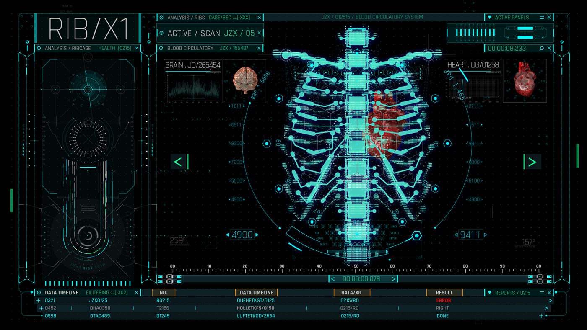Click the timeline handle at the right end of the timecode bar

(x=539, y=279)
